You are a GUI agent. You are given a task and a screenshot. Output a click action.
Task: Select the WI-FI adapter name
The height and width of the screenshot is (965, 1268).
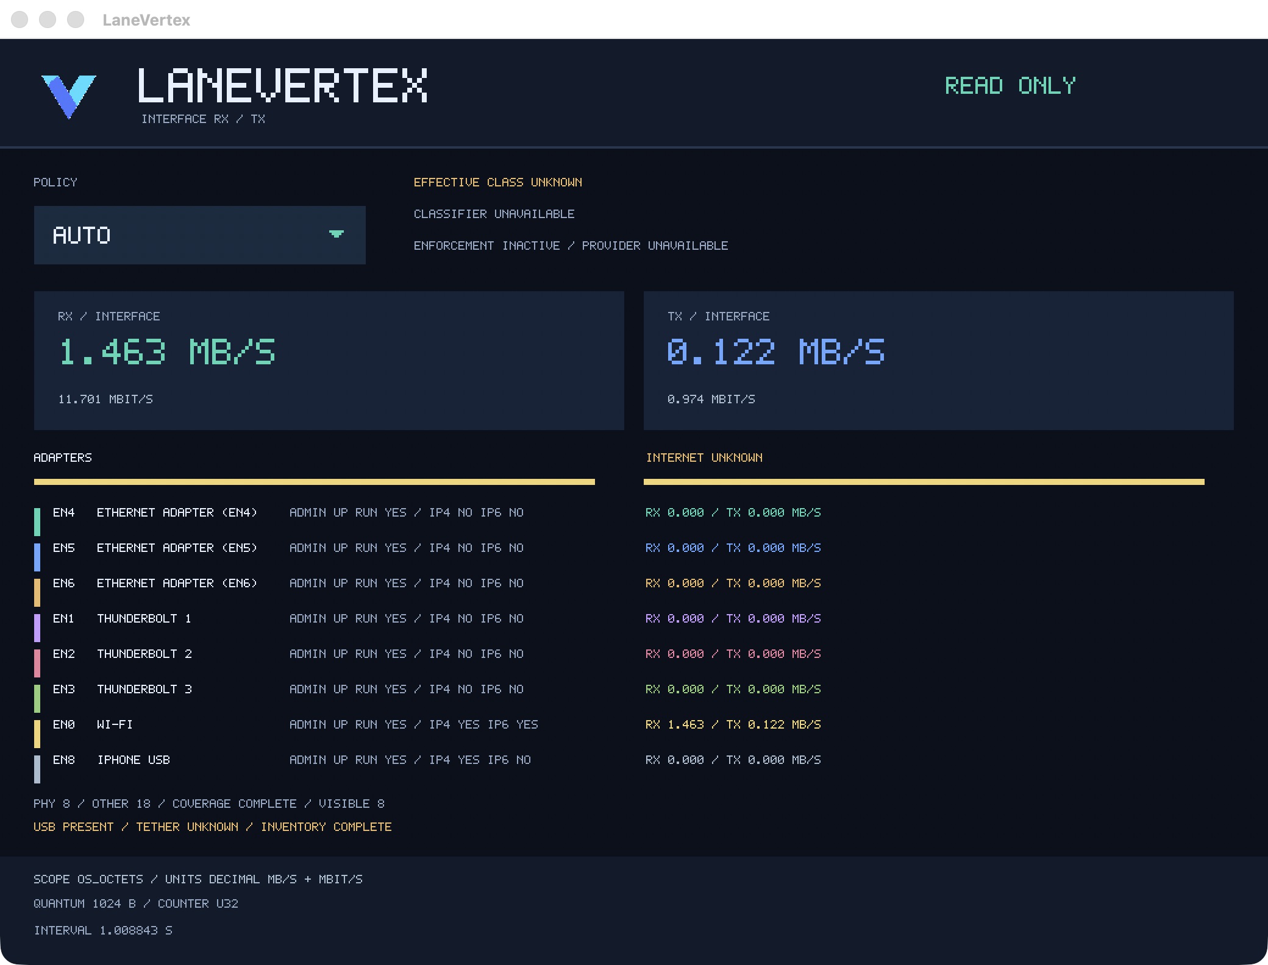[x=115, y=724]
